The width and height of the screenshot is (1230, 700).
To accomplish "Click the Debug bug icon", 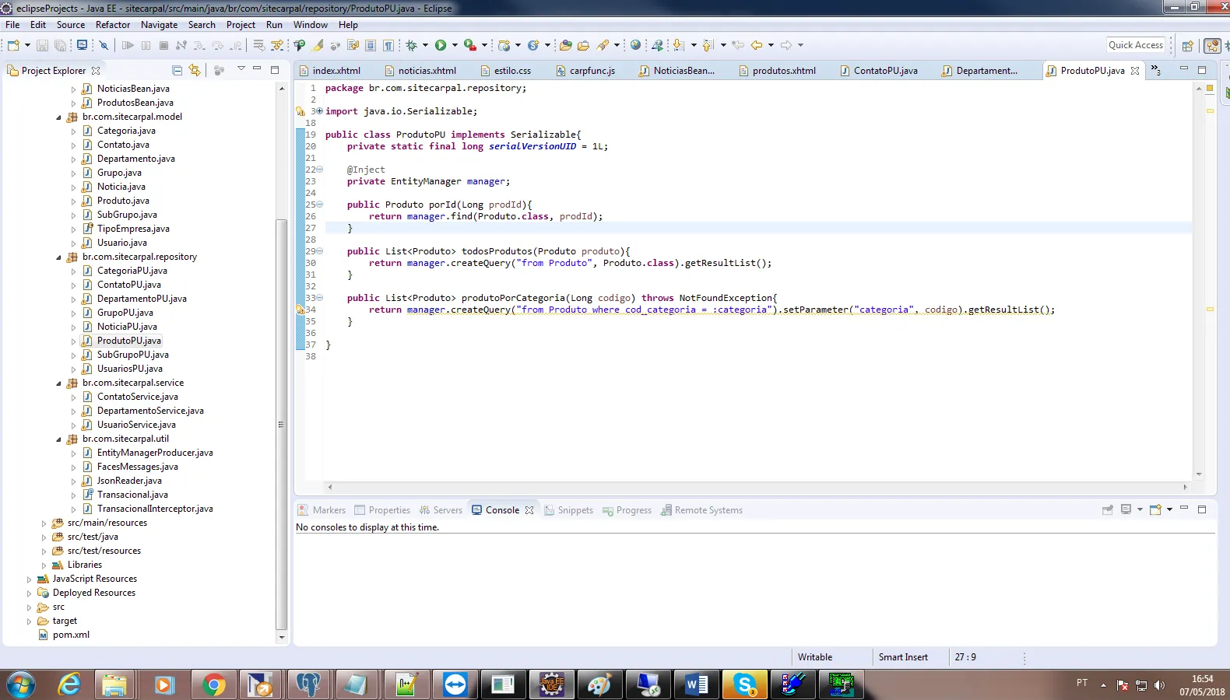I will point(412,45).
